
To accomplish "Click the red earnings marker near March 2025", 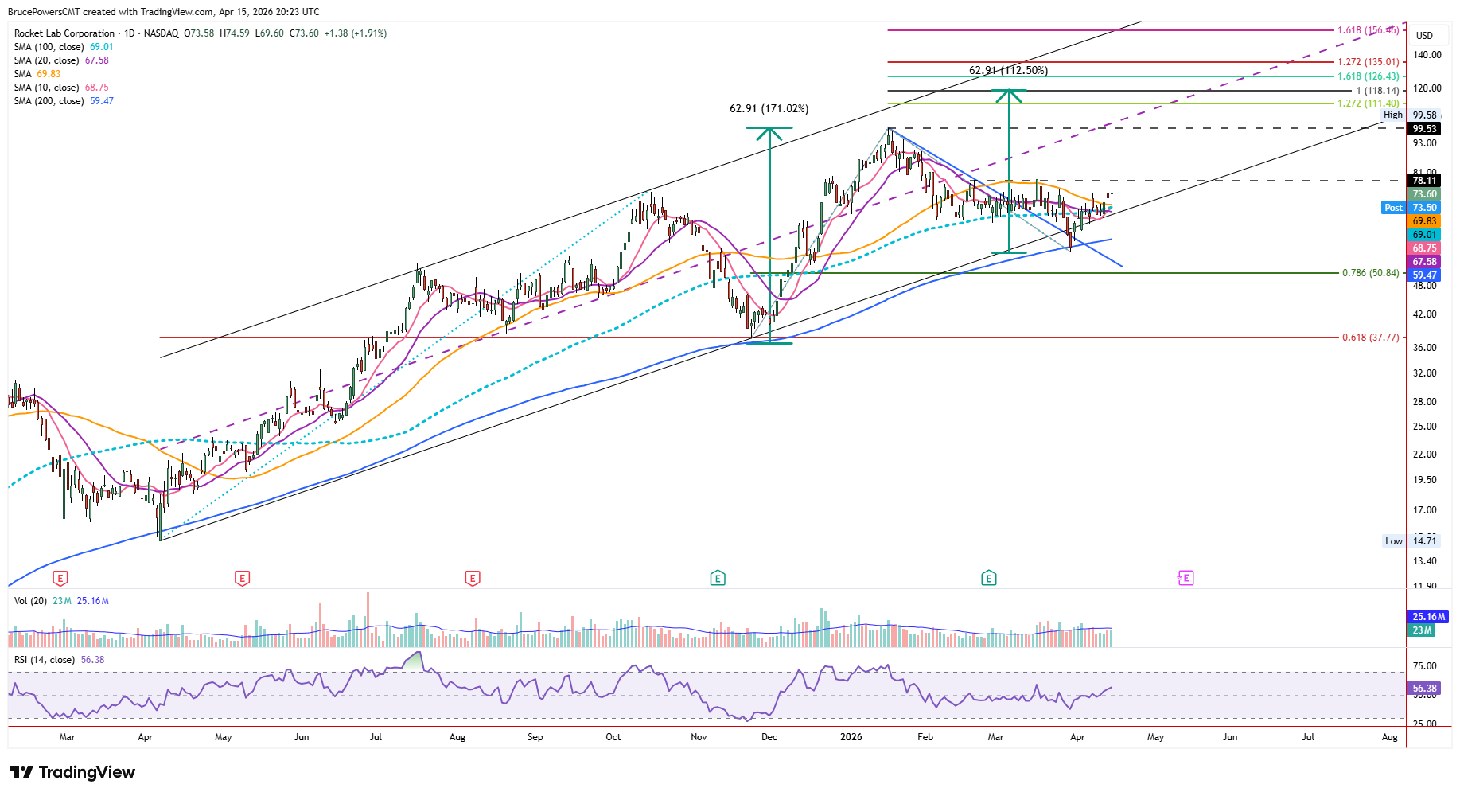I will [x=60, y=579].
